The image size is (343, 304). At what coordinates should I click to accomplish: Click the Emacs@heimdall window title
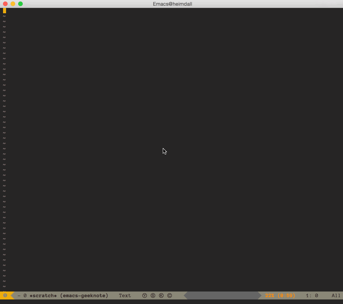point(172,4)
